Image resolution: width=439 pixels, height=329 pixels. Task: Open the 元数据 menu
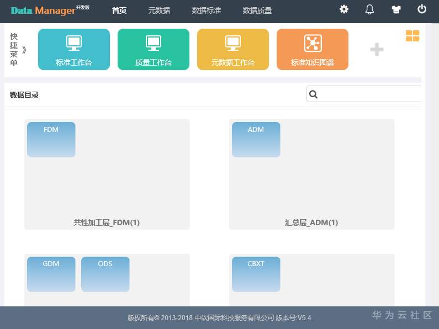pyautogui.click(x=159, y=10)
